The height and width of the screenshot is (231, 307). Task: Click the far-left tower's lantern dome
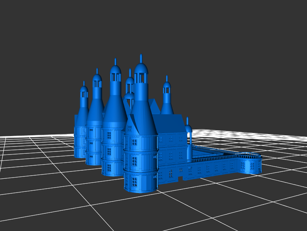tap(84, 89)
